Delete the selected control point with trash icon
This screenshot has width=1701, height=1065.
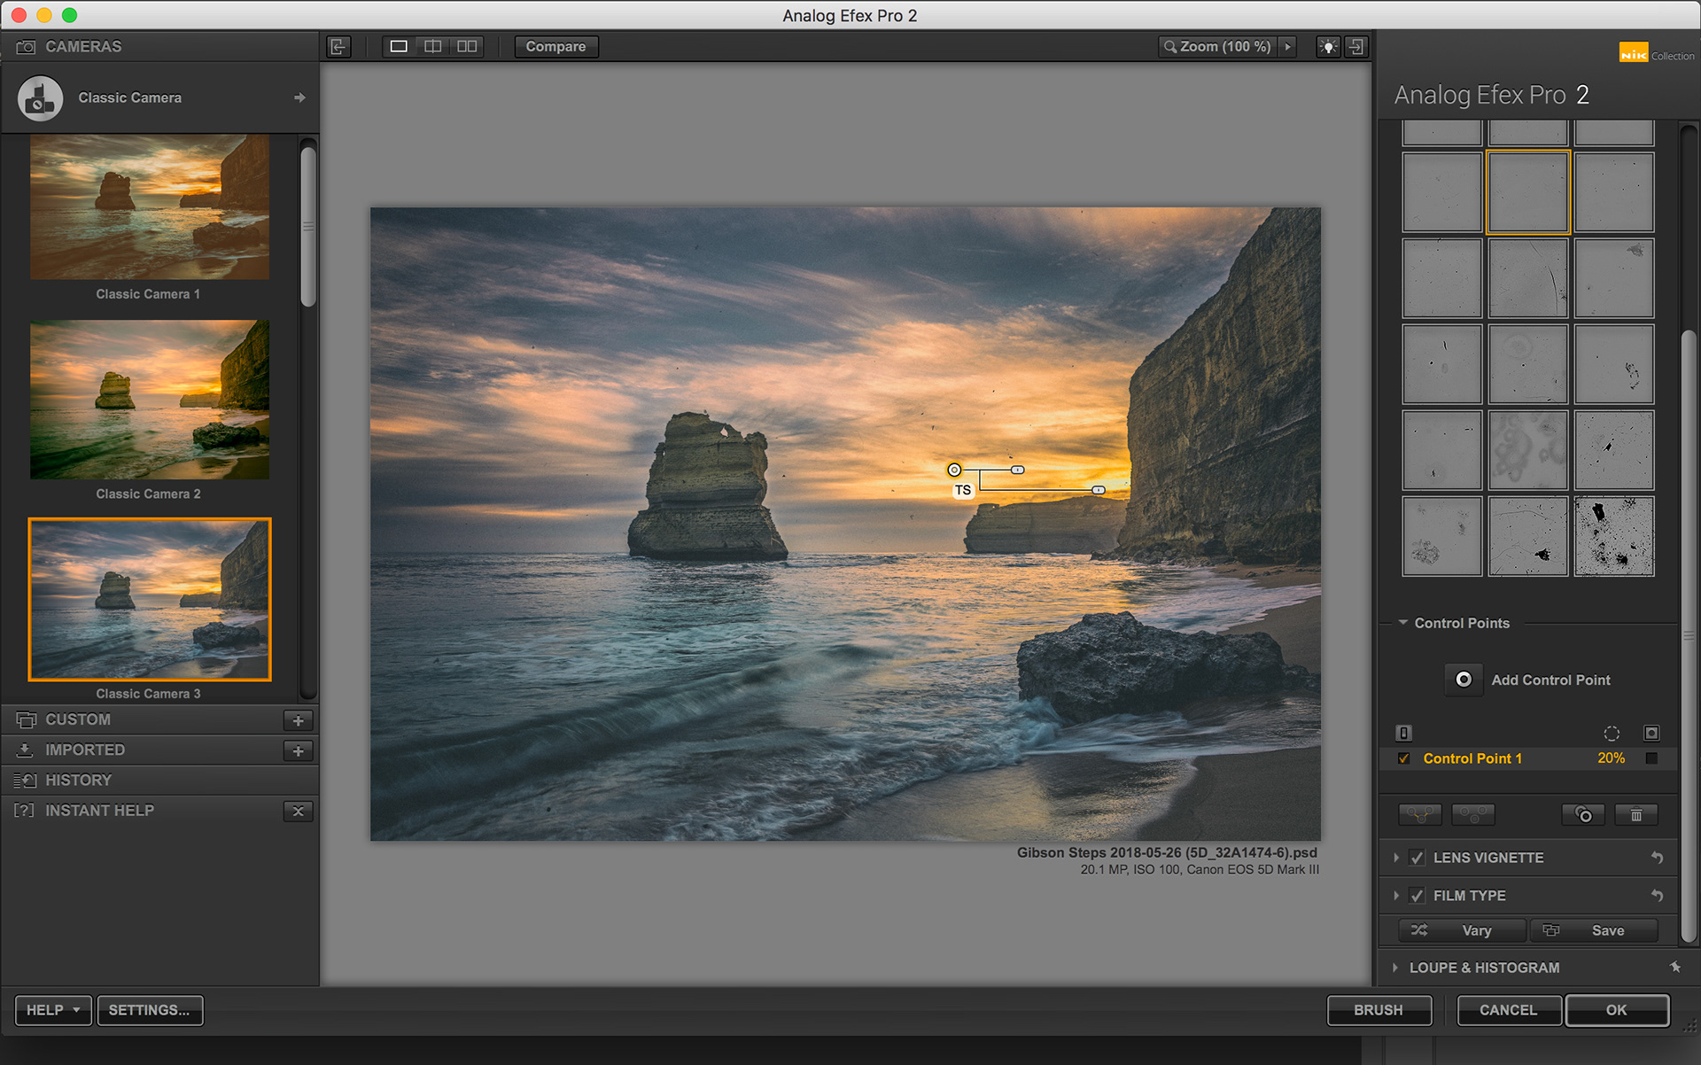pyautogui.click(x=1635, y=814)
